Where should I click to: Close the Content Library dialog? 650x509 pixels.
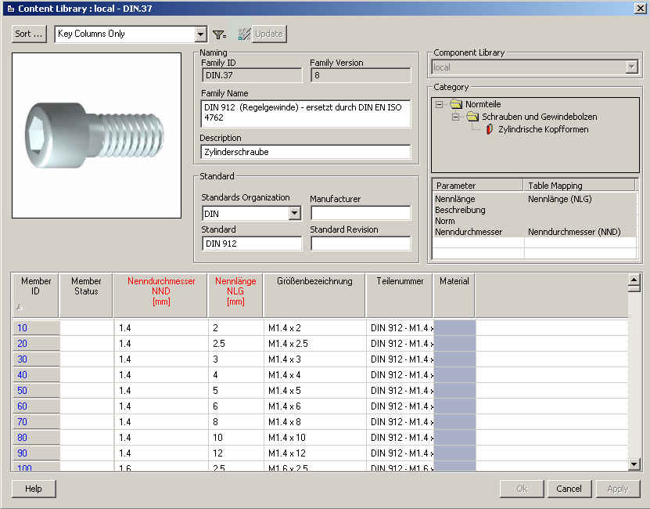[640, 7]
